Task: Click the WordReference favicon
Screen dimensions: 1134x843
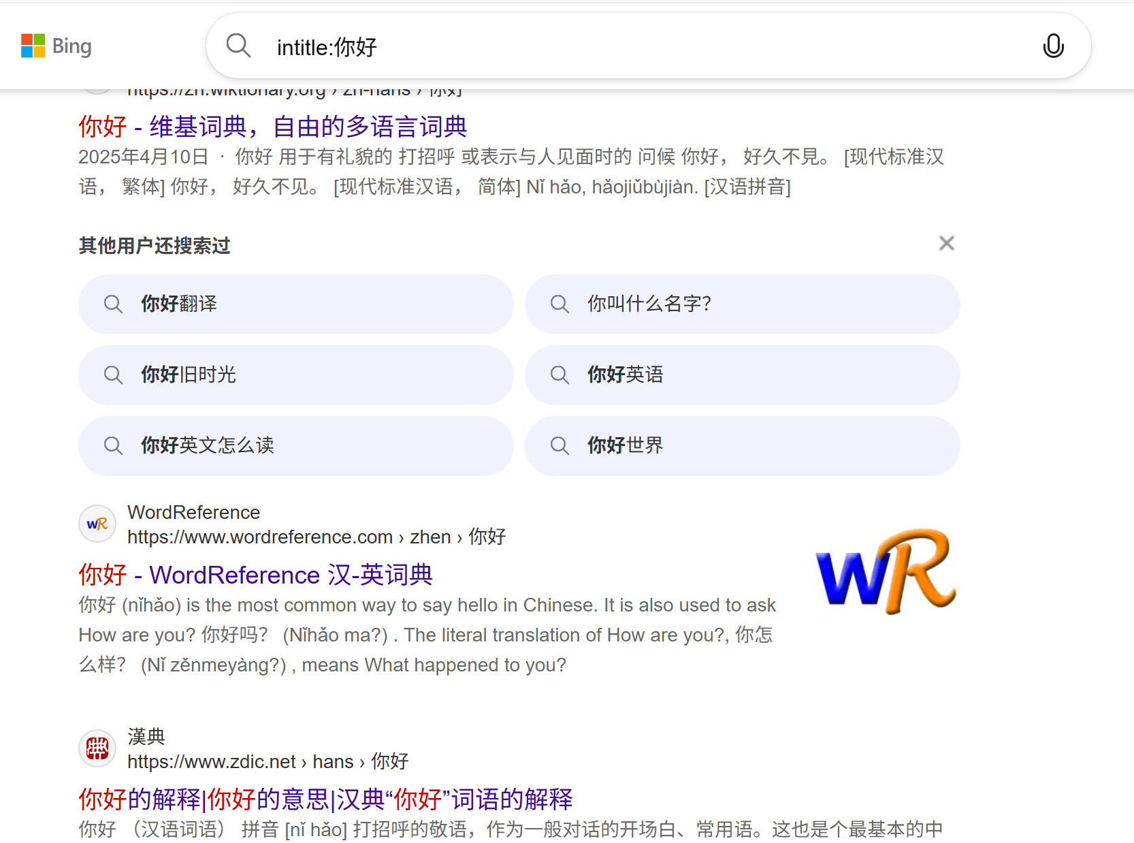Action: point(97,524)
